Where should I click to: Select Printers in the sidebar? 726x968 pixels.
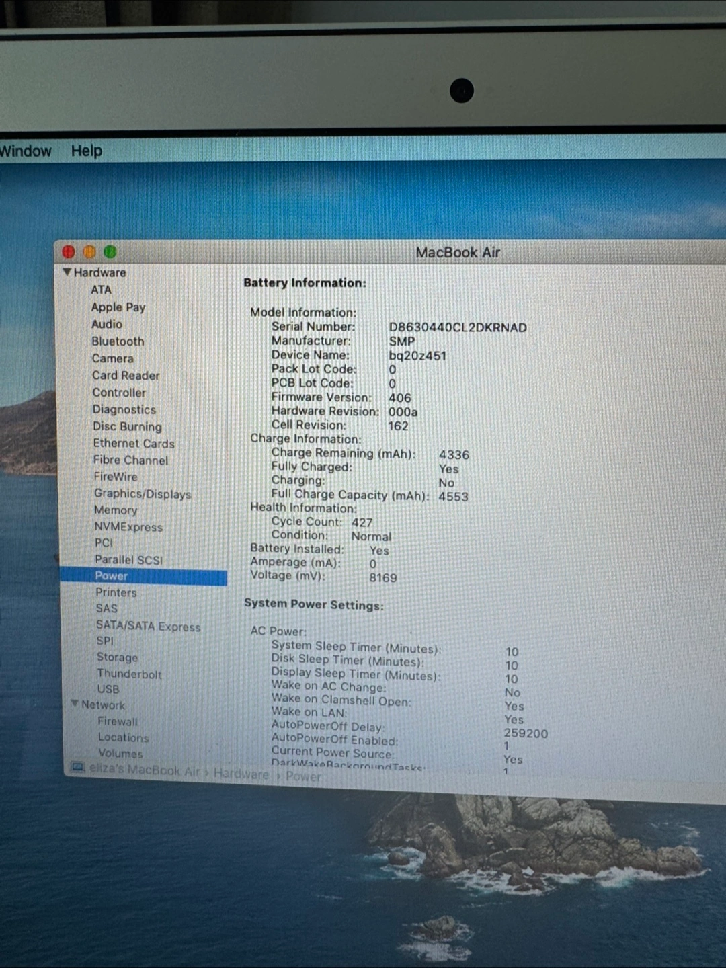pyautogui.click(x=116, y=592)
